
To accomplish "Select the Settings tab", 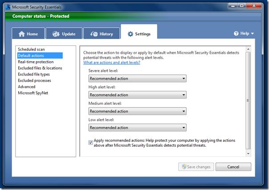I will (x=139, y=33).
